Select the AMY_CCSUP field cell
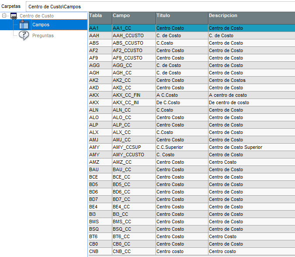The image size is (295, 257). click(x=134, y=147)
